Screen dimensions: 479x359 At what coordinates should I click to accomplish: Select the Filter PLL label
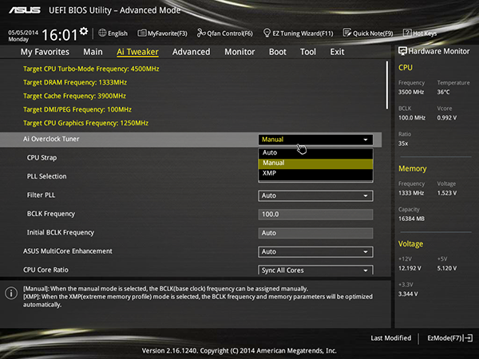pyautogui.click(x=41, y=195)
